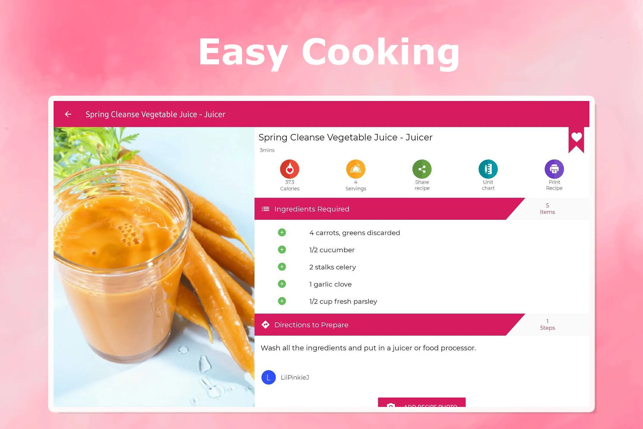This screenshot has width=643, height=429.
Task: Click the Directions to Prepare section icon
Action: click(266, 325)
